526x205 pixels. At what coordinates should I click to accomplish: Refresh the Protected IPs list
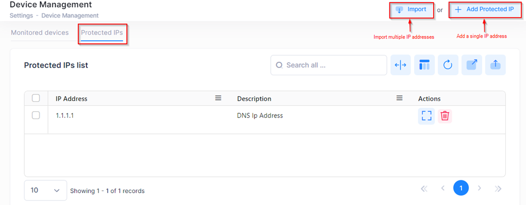pyautogui.click(x=448, y=65)
